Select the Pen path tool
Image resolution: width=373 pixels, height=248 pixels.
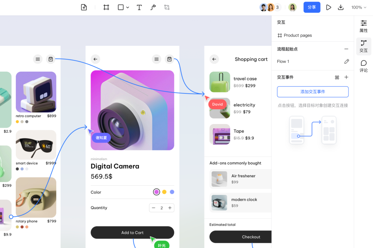point(153,7)
